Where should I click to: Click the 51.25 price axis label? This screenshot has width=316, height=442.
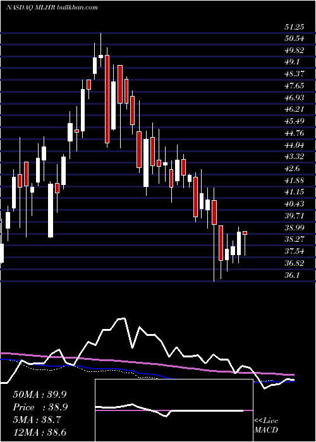(x=295, y=27)
